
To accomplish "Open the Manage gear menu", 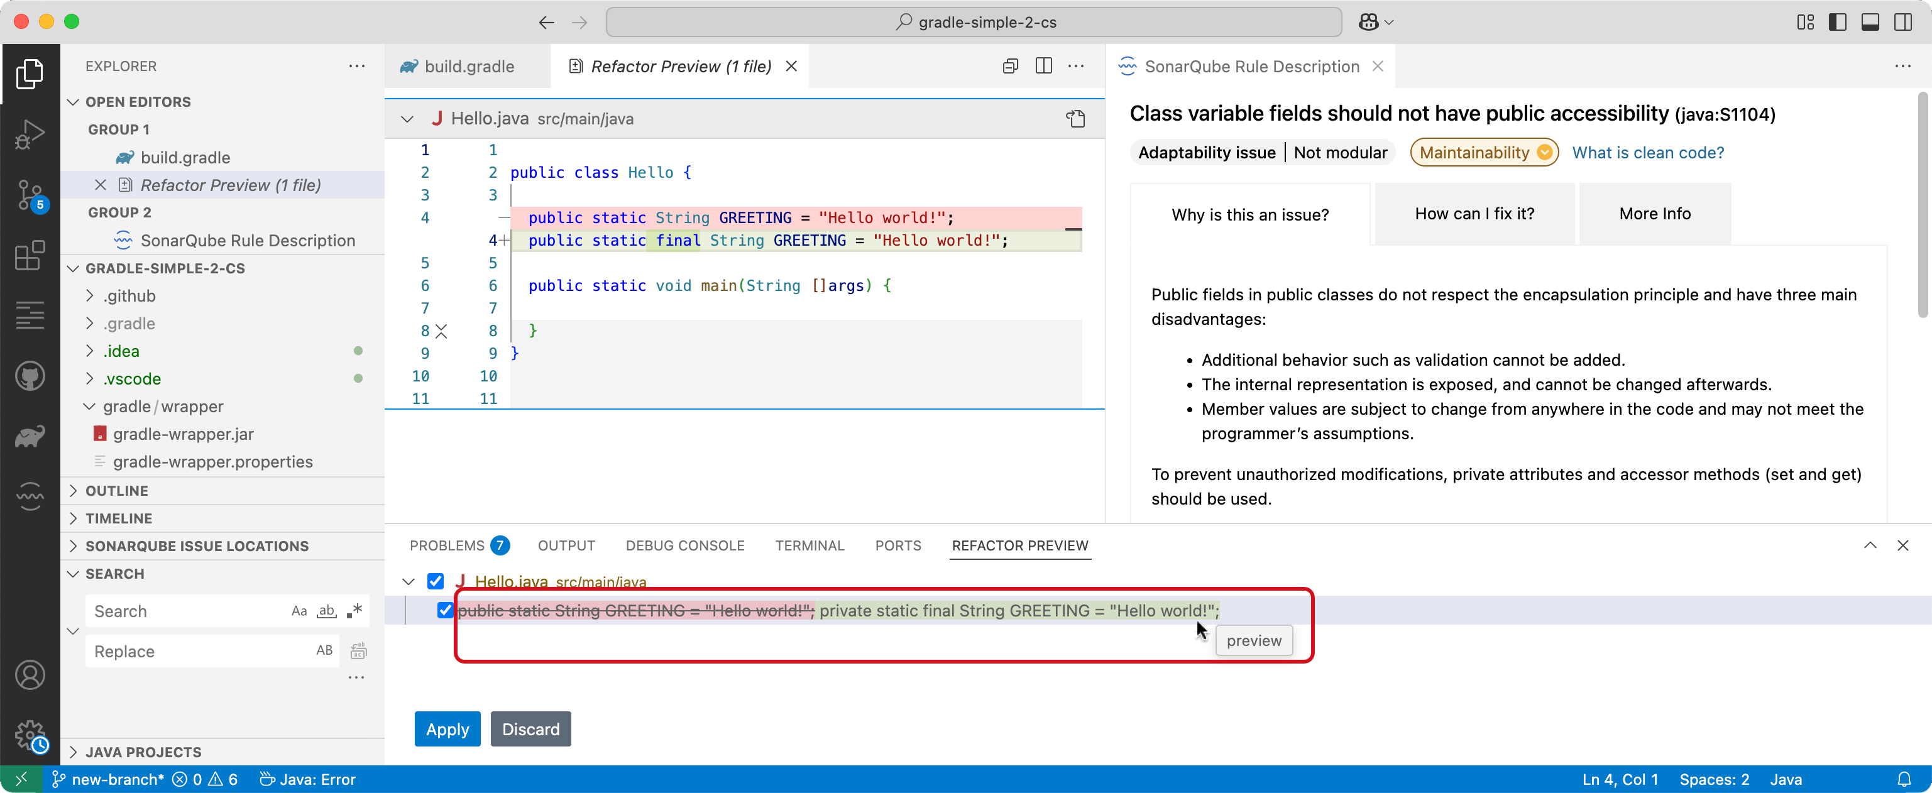I will pos(30,736).
